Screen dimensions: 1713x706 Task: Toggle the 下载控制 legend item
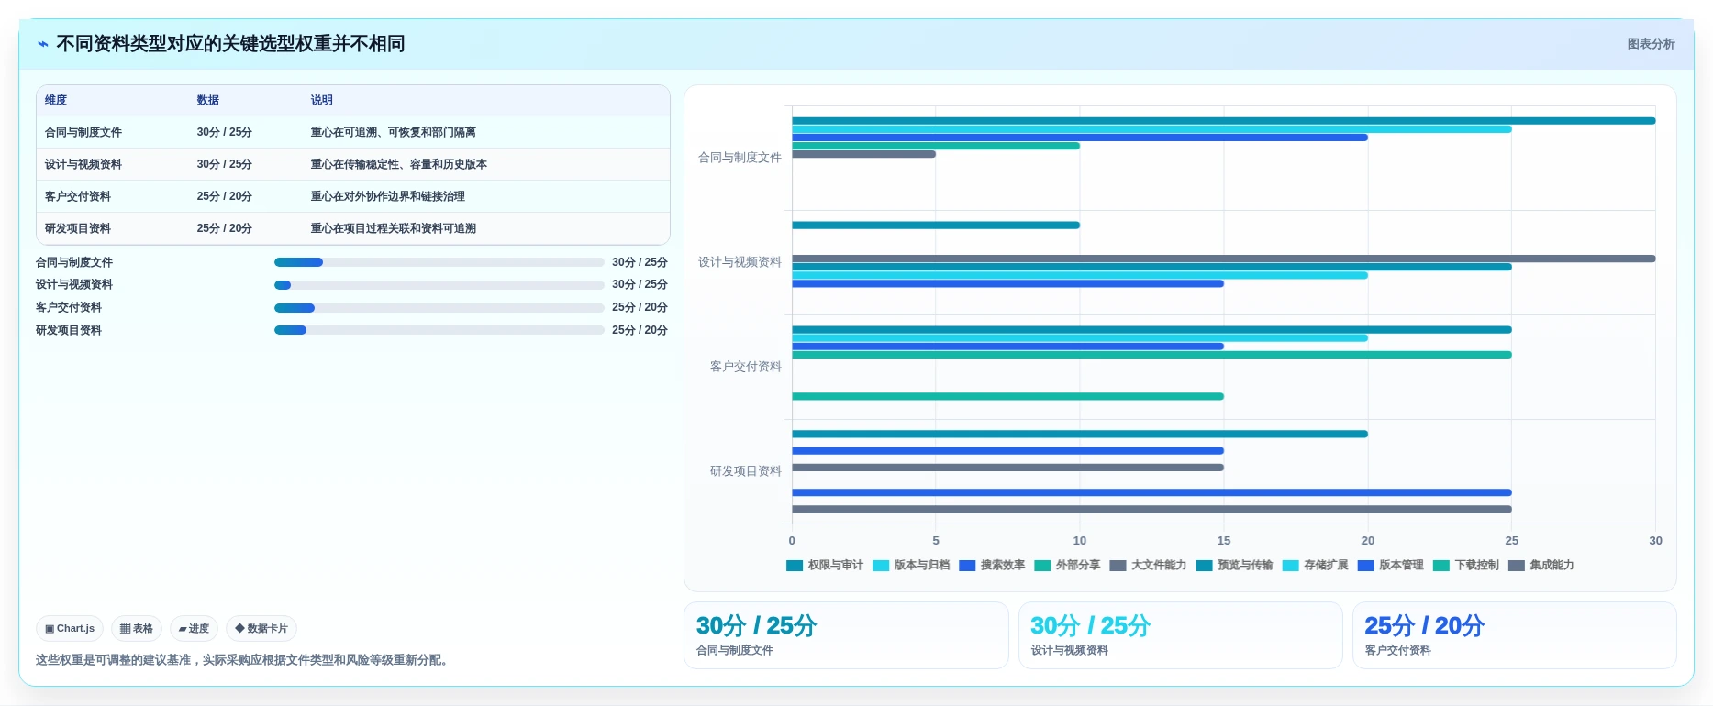tap(1465, 565)
